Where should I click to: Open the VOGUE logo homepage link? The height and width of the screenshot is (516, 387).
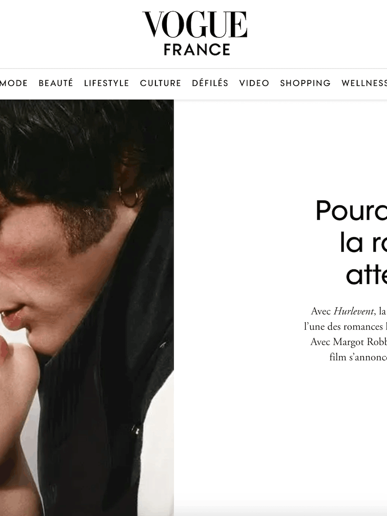195,25
